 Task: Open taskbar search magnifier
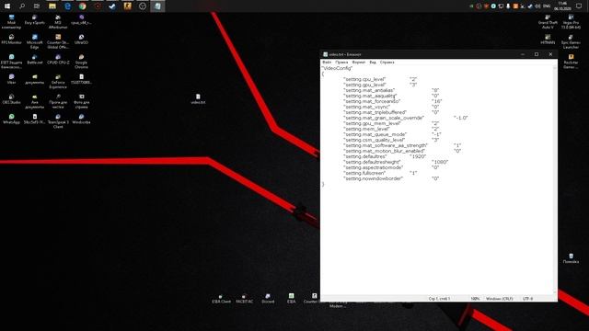pos(22,6)
